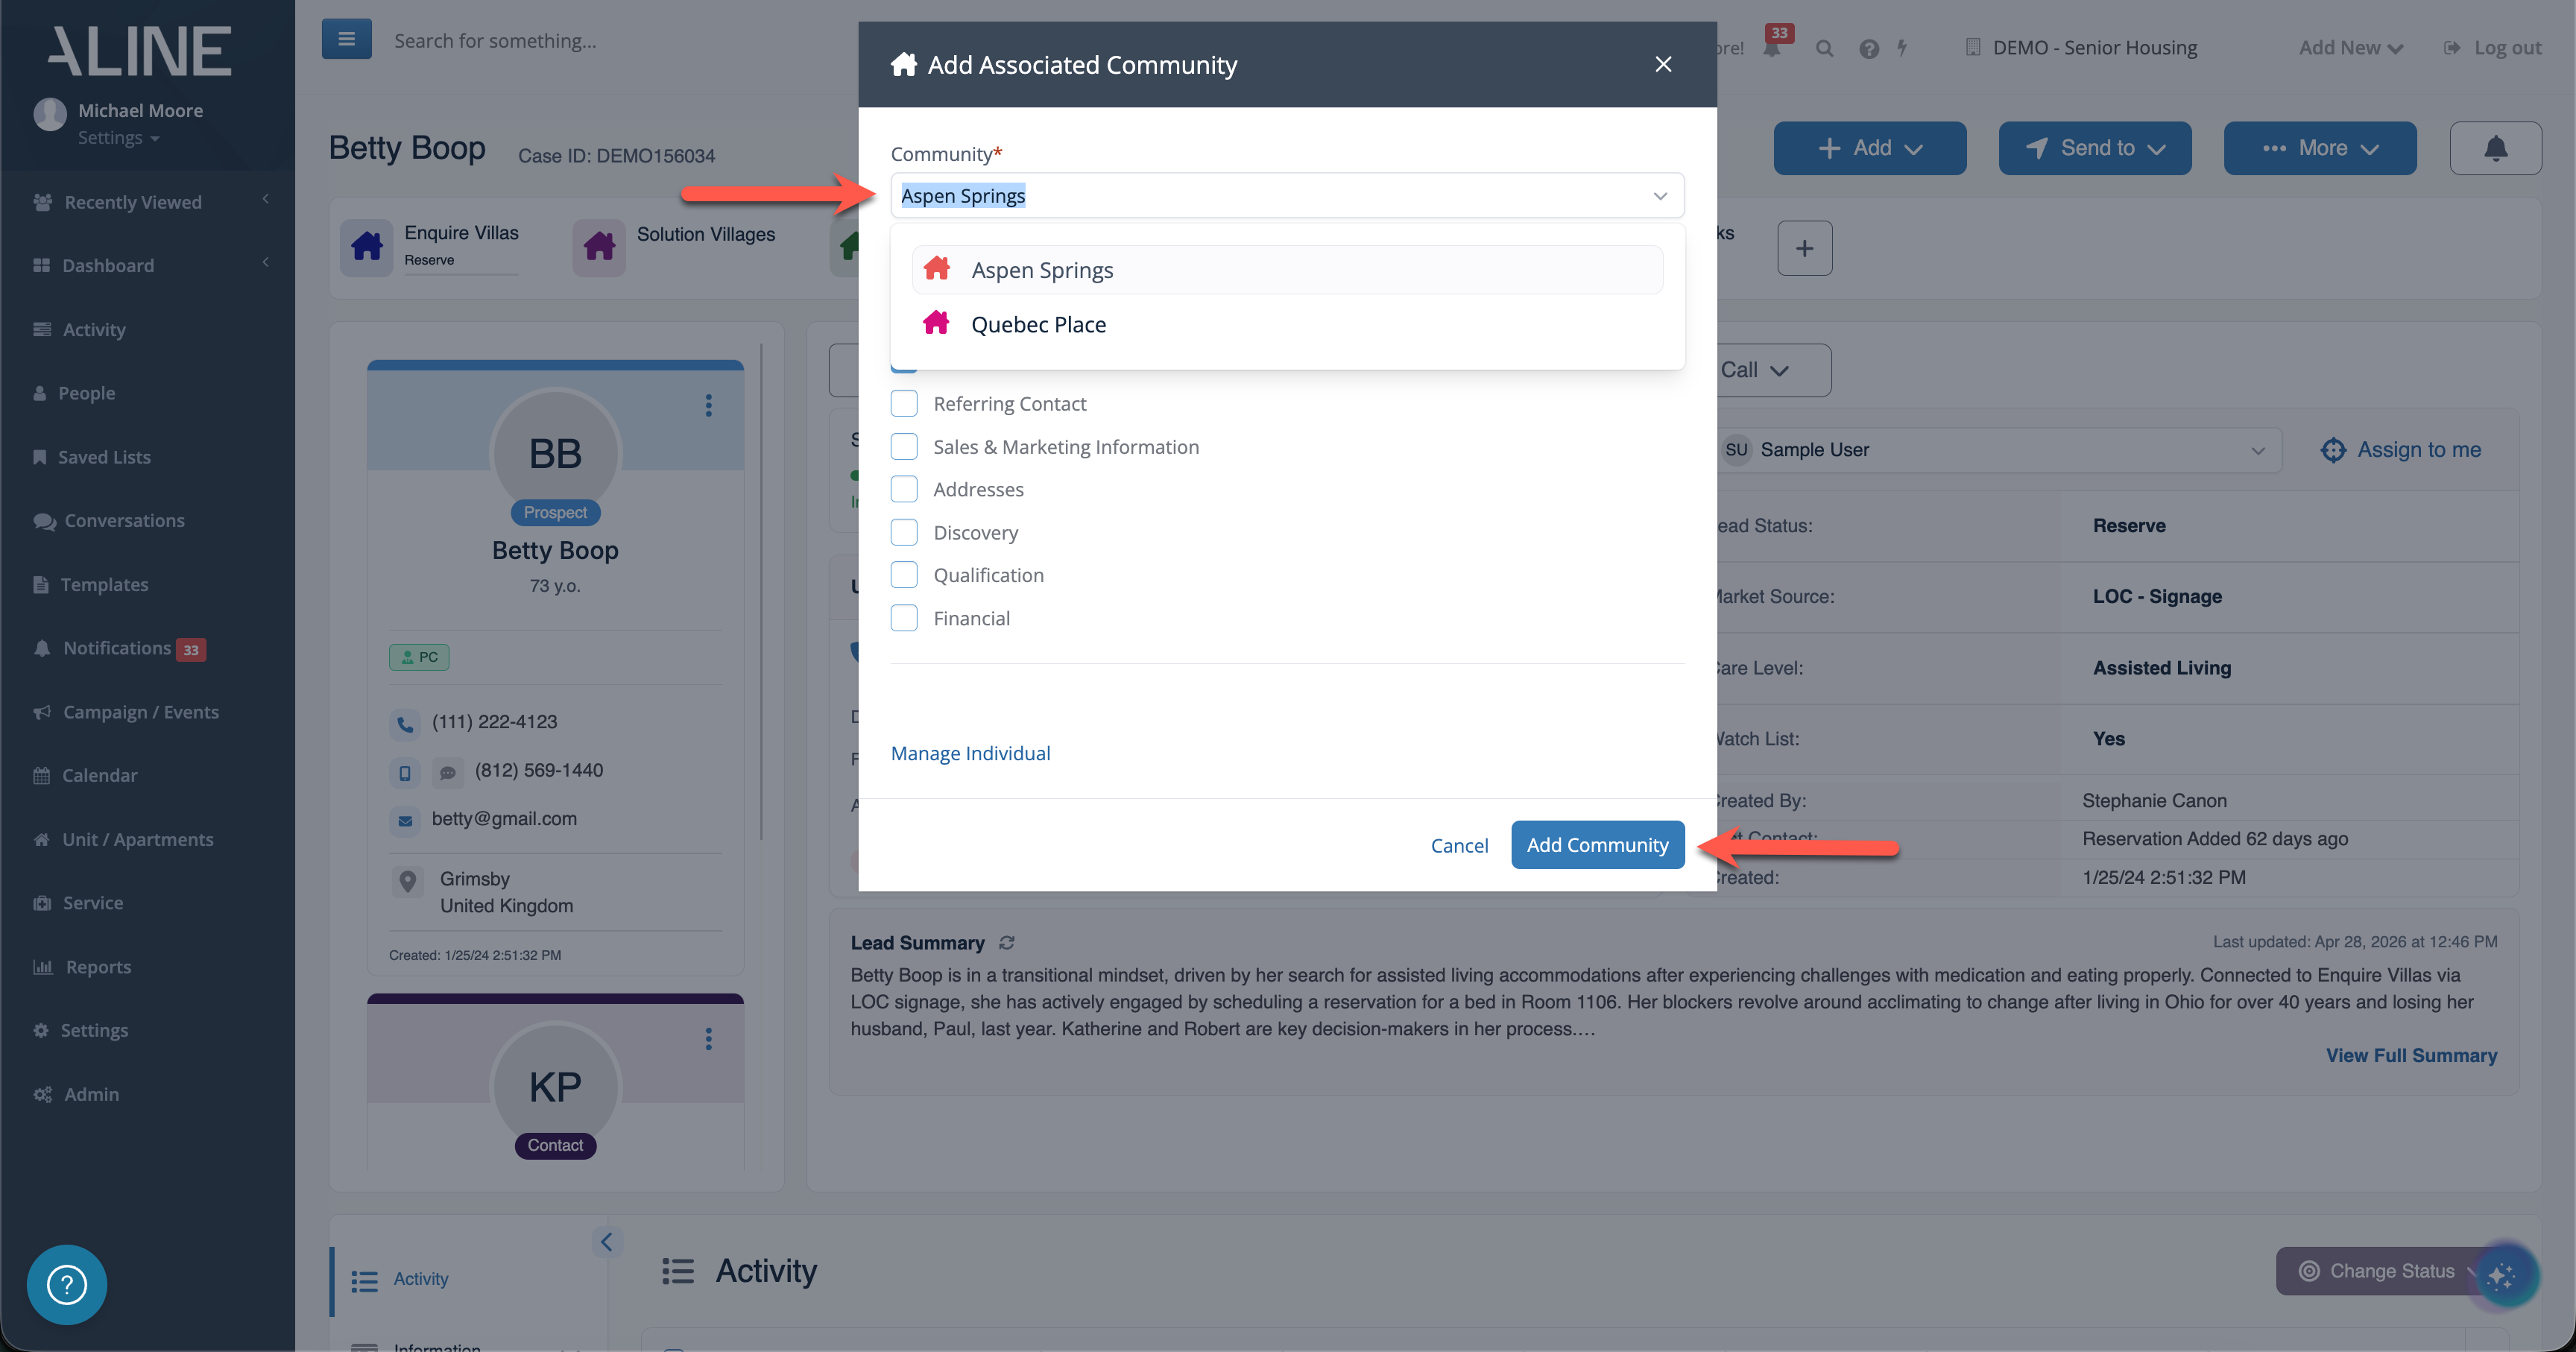
Task: Enable the Sales & Marketing Information checkbox
Action: point(904,446)
